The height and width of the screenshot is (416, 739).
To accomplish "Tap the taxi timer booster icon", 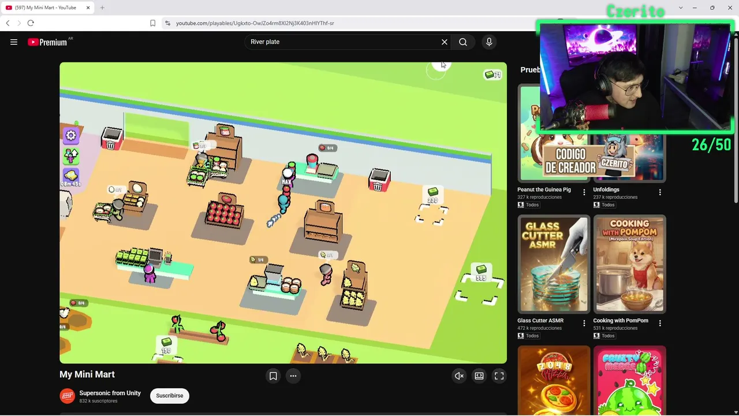I will click(71, 177).
